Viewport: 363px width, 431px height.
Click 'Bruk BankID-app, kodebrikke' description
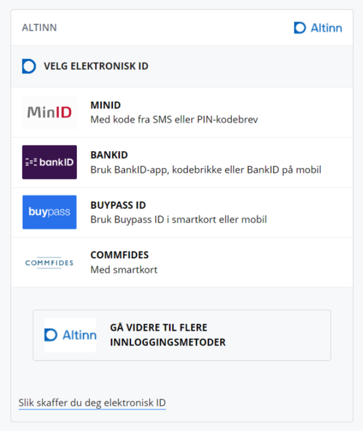pos(206,170)
